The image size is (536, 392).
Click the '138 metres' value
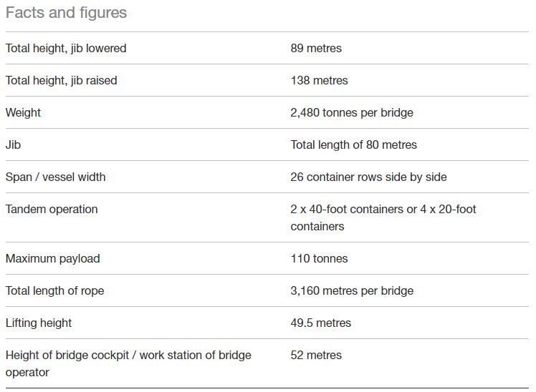pos(319,81)
